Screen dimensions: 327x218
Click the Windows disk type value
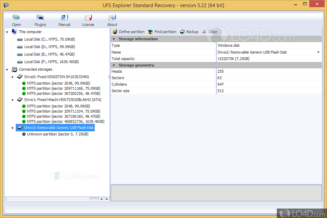point(228,45)
